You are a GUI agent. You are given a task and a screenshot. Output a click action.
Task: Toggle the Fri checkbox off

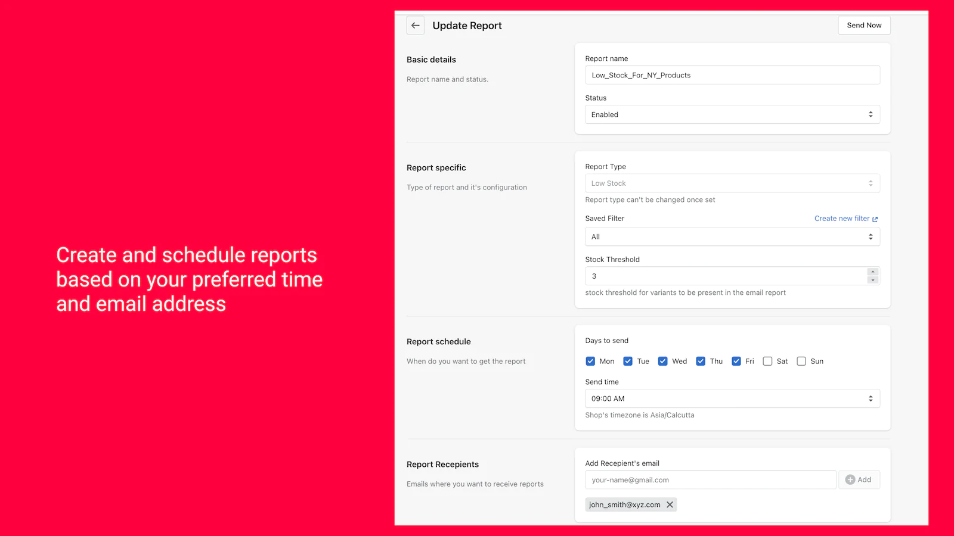[x=736, y=362]
